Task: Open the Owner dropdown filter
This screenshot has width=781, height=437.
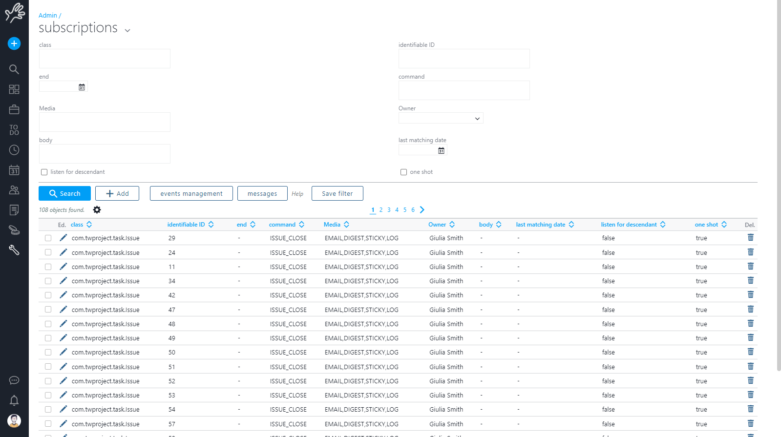Action: (x=441, y=119)
